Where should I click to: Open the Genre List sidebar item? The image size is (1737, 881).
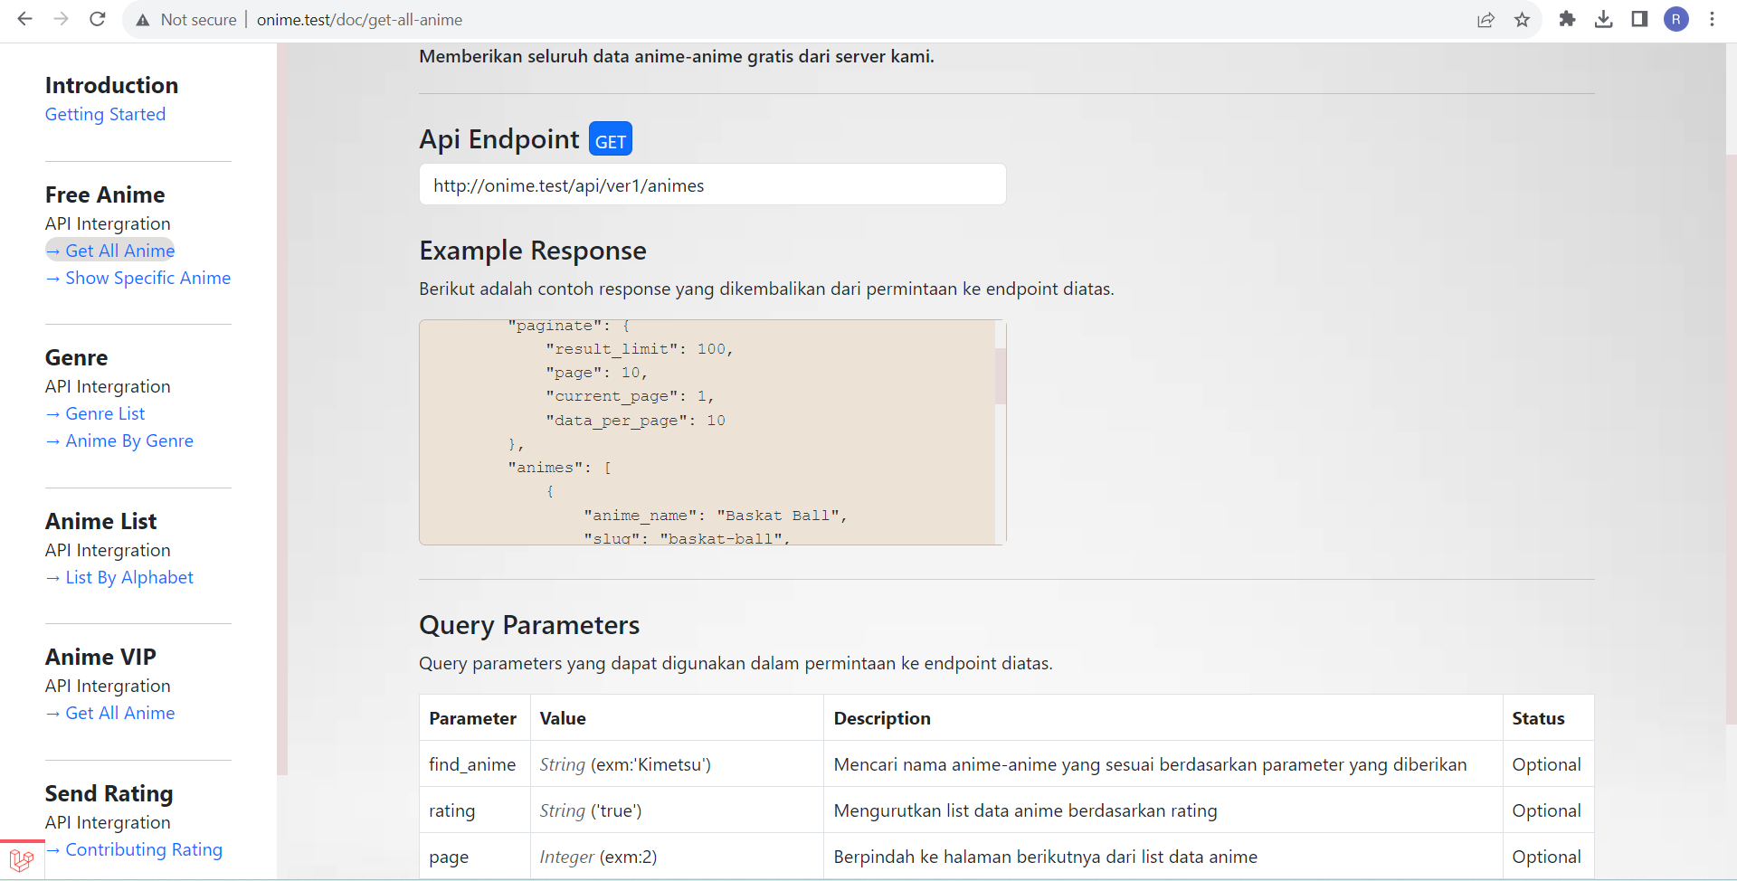click(x=95, y=413)
